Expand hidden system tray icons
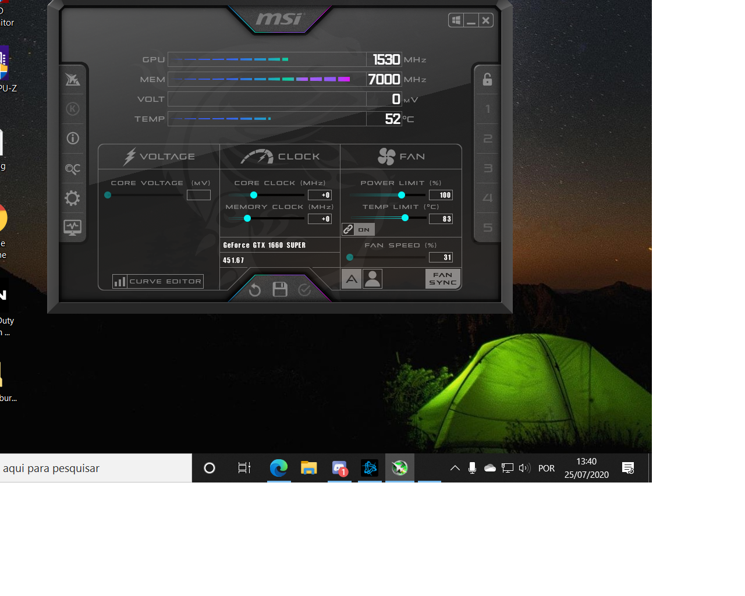745x596 pixels. point(455,468)
